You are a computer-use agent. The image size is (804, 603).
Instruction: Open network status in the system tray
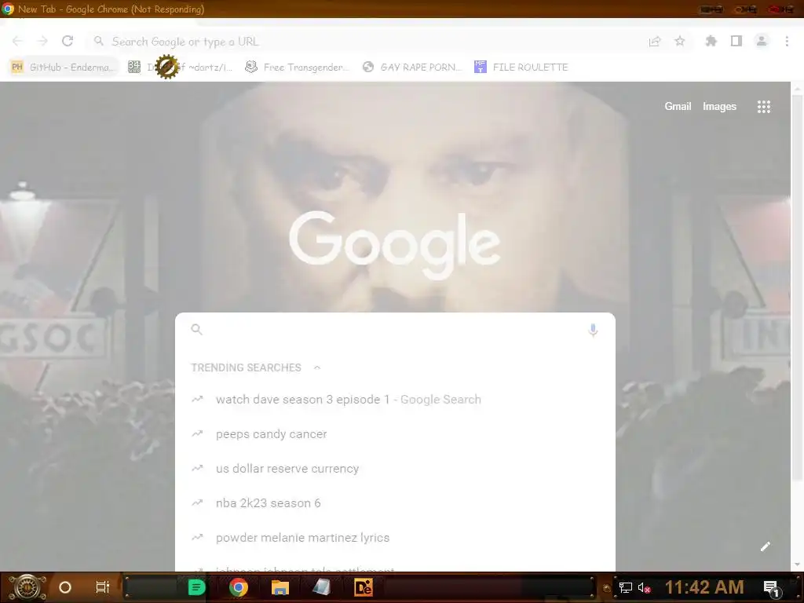[x=625, y=587]
